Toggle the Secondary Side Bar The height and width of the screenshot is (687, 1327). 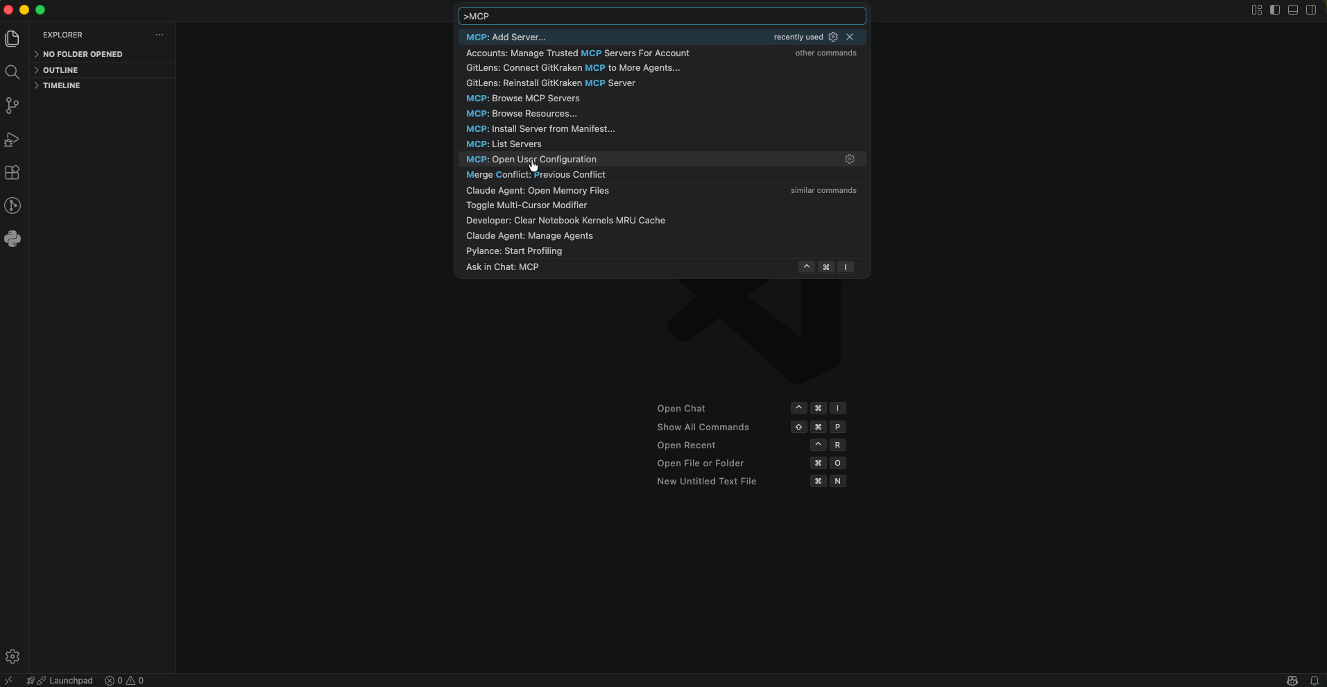click(1311, 10)
